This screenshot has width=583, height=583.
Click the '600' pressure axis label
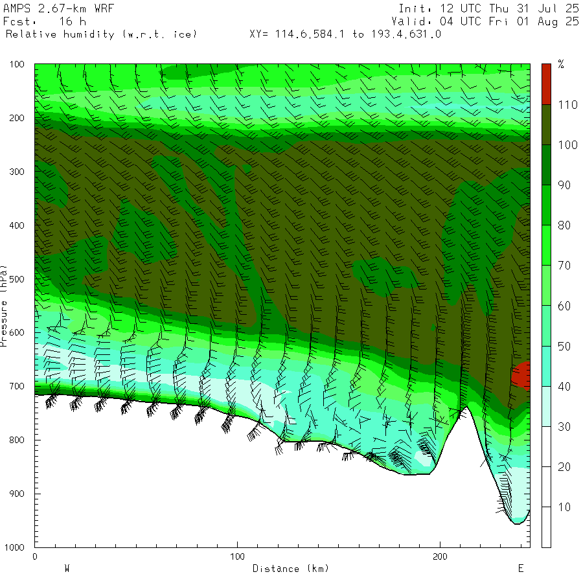point(17,332)
